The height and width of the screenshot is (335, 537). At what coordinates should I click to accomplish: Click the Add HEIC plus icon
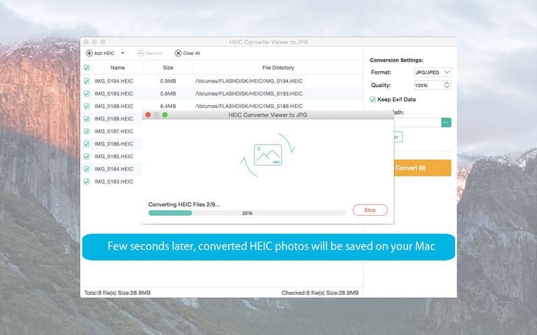(89, 53)
